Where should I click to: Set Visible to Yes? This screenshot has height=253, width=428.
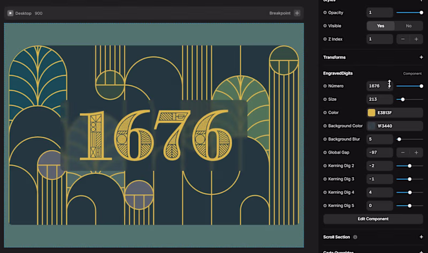(380, 26)
